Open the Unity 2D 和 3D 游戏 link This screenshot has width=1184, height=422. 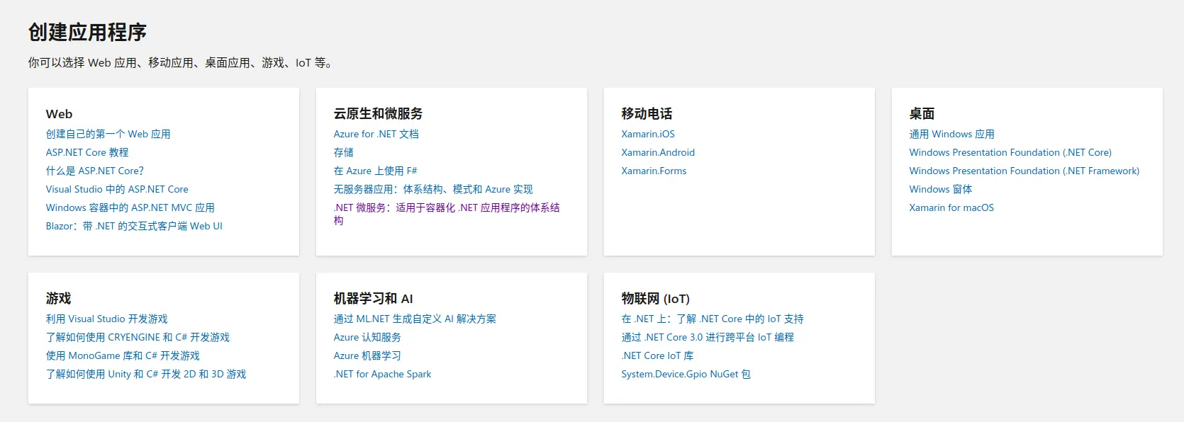click(x=146, y=374)
